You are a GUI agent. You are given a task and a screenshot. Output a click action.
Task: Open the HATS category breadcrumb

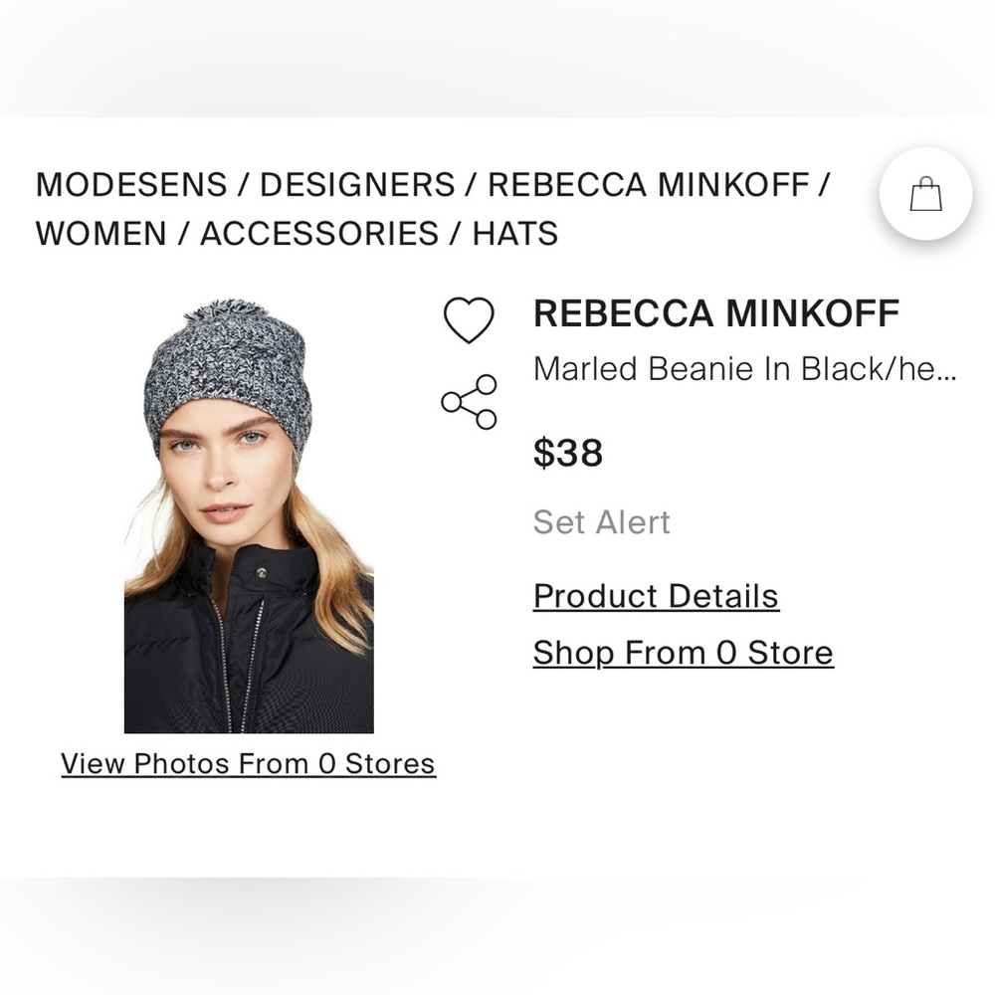(x=515, y=234)
